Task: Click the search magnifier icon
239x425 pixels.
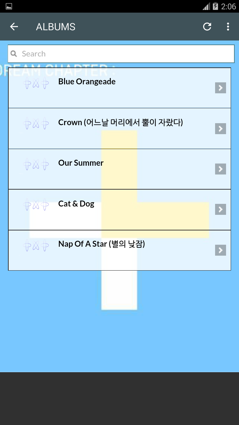Action: [x=14, y=54]
